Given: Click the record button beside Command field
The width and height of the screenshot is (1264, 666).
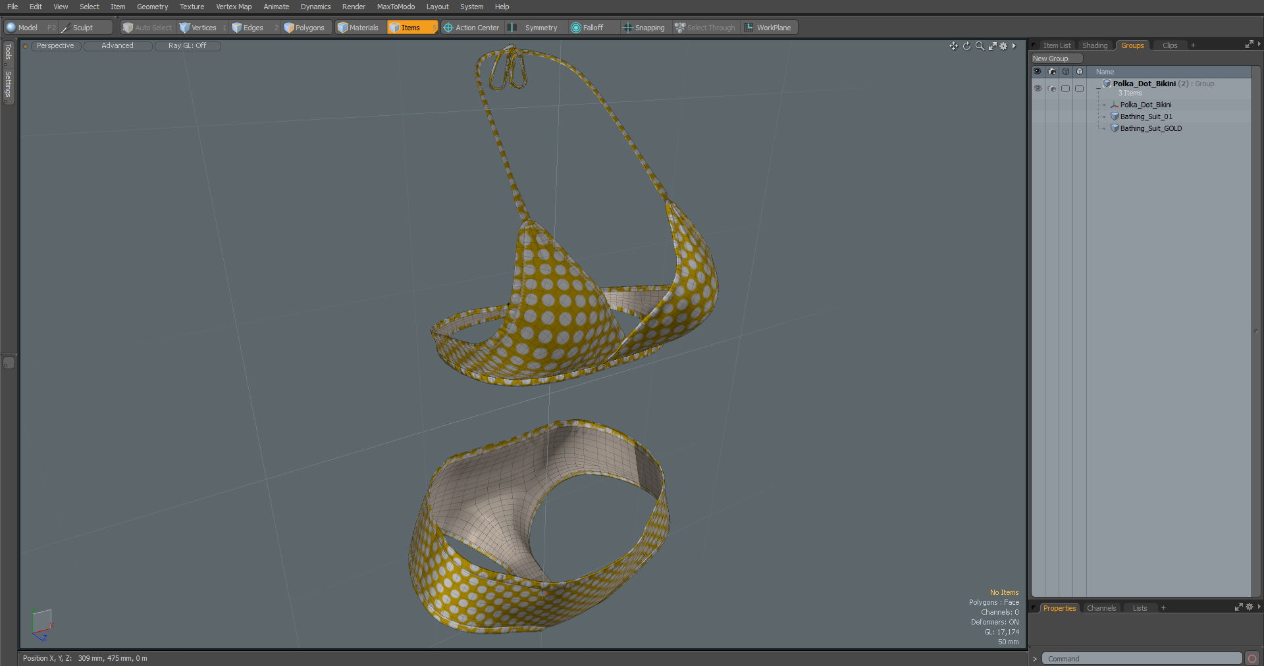Looking at the screenshot, I should coord(1252,659).
